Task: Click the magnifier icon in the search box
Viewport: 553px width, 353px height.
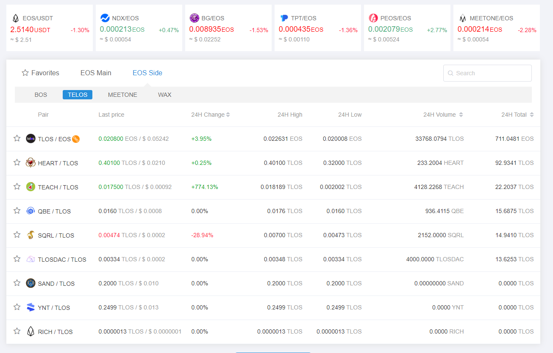Action: 450,73
